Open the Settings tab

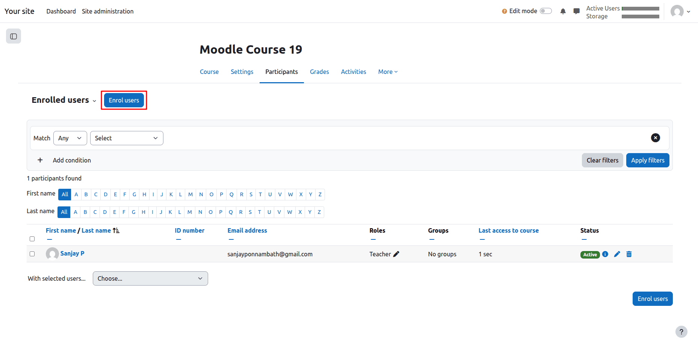[242, 72]
